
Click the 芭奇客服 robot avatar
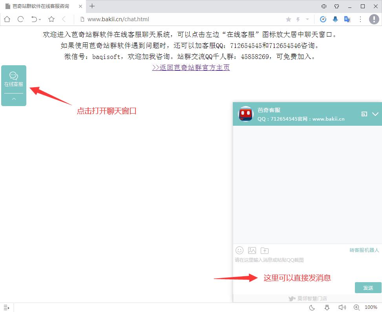pyautogui.click(x=246, y=114)
